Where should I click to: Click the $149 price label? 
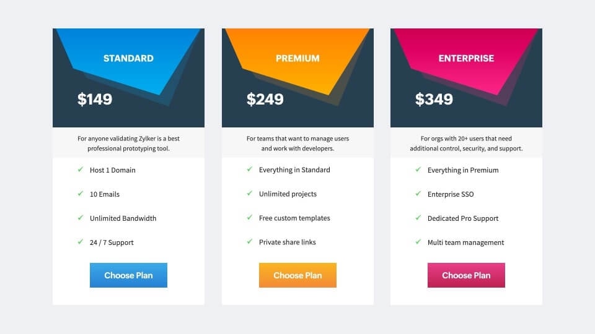(95, 99)
